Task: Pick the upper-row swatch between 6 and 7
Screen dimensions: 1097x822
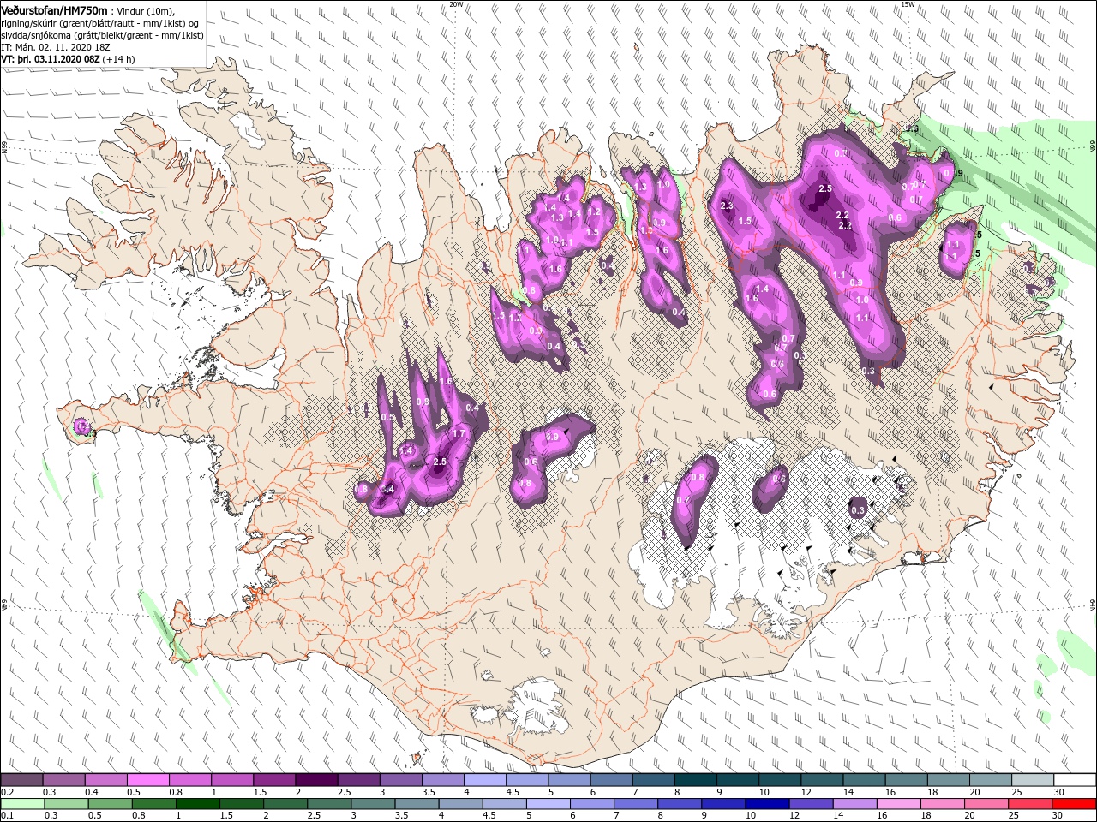Action: tap(611, 780)
